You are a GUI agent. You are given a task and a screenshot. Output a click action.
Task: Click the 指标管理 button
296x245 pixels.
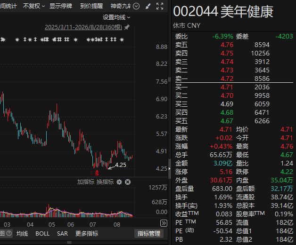coord(149,234)
